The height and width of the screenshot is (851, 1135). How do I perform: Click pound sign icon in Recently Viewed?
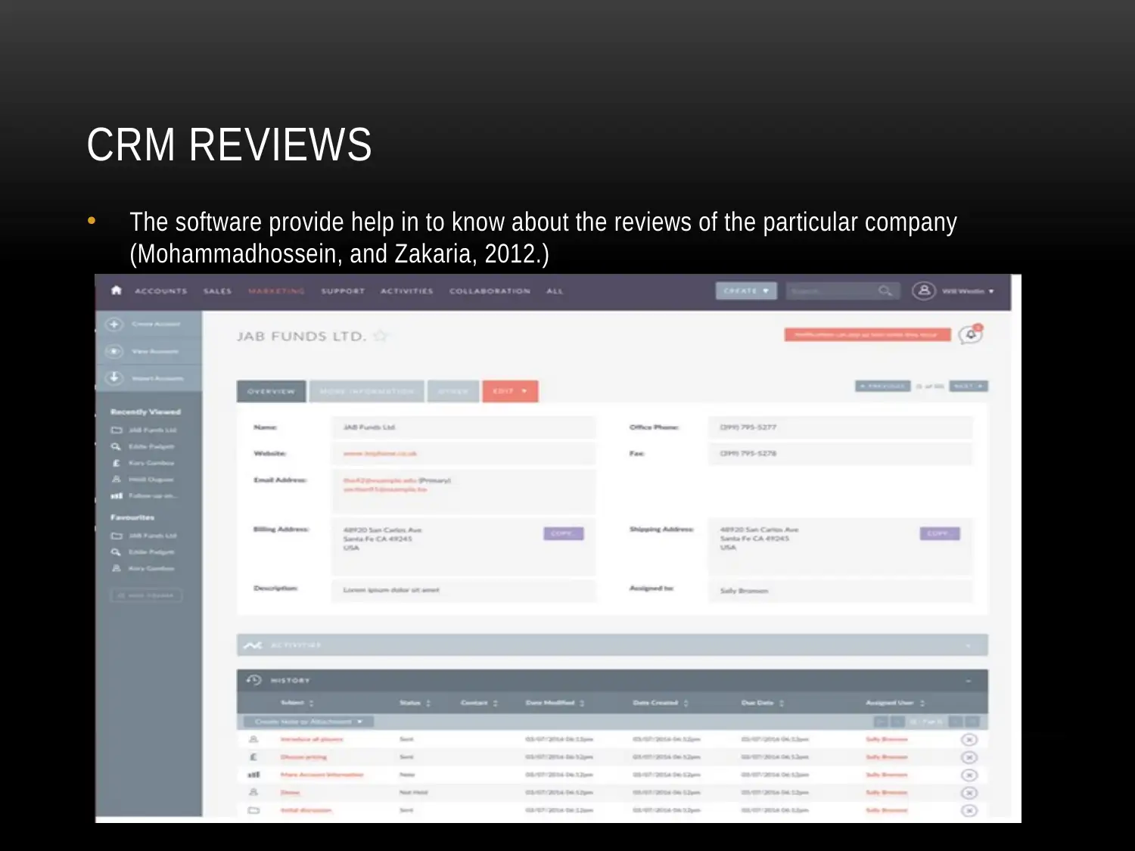pos(116,463)
